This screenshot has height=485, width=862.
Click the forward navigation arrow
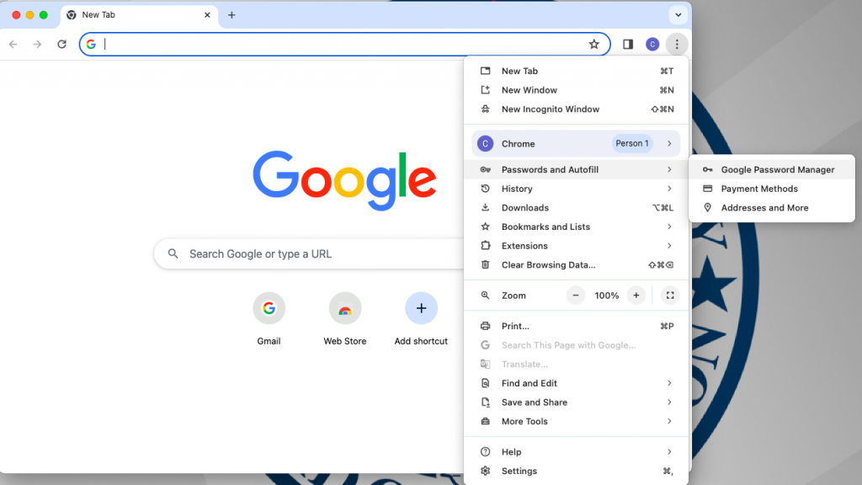pos(37,44)
